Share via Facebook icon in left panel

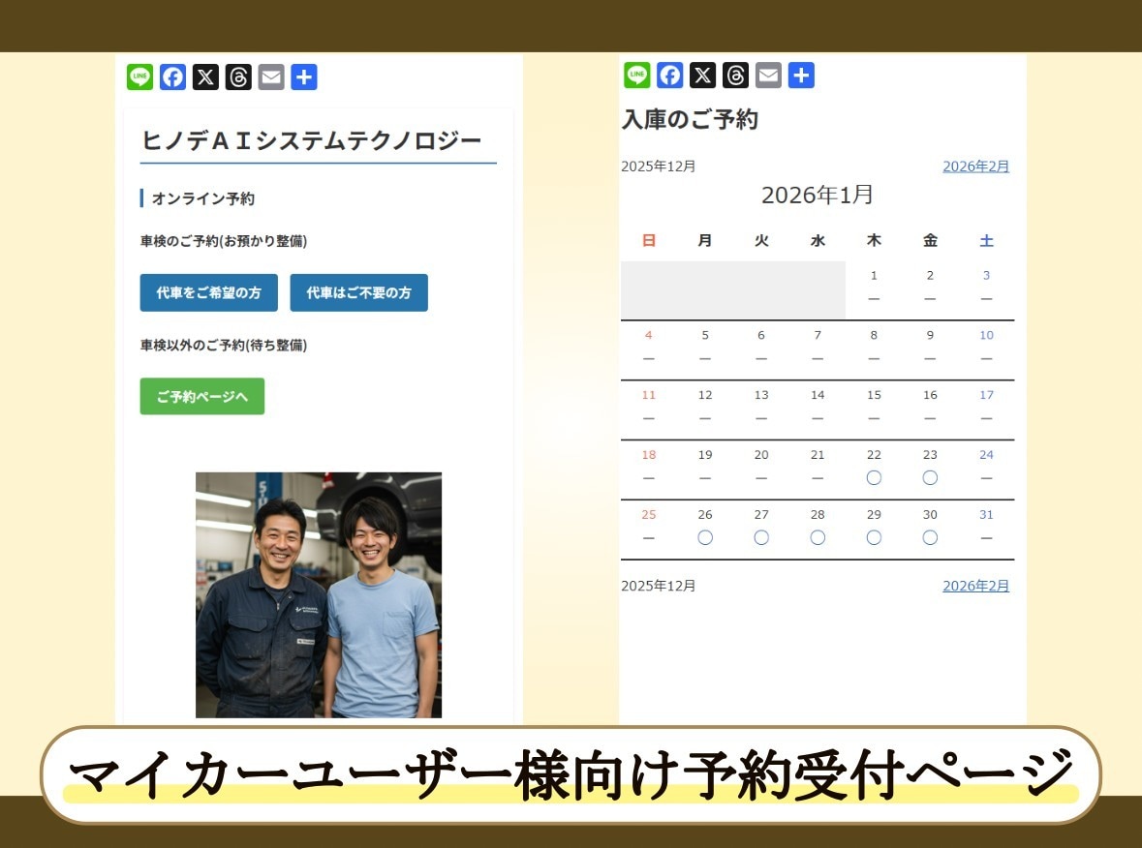[172, 77]
